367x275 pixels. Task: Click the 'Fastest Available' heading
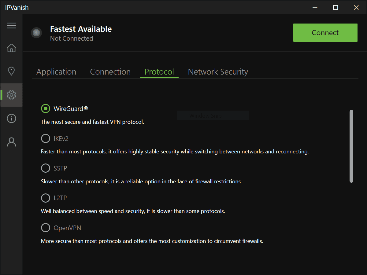(x=81, y=29)
